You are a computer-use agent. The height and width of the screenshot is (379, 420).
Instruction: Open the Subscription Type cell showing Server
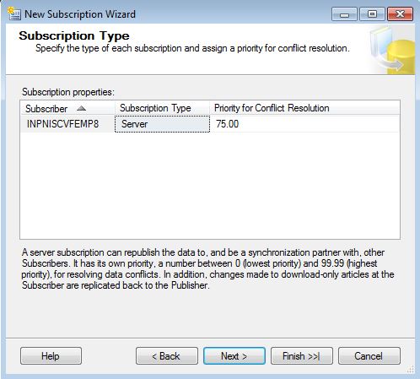pyautogui.click(x=162, y=124)
